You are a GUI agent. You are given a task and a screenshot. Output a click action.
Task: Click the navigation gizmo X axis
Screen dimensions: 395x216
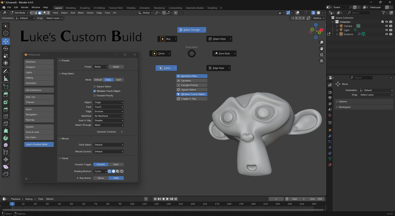[x=321, y=30]
